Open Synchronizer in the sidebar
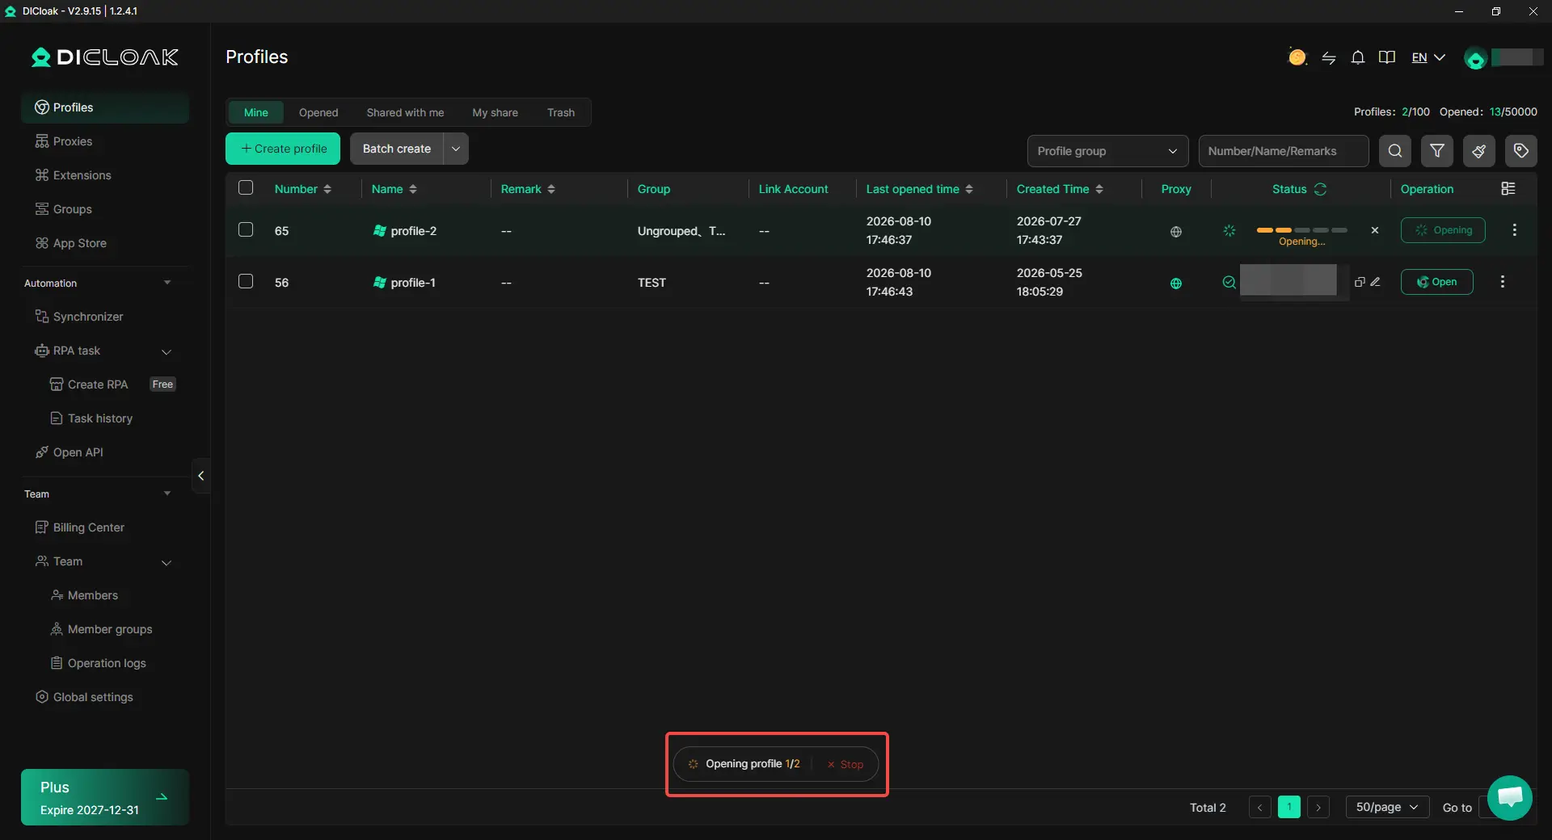Image resolution: width=1552 pixels, height=840 pixels. [x=104, y=317]
